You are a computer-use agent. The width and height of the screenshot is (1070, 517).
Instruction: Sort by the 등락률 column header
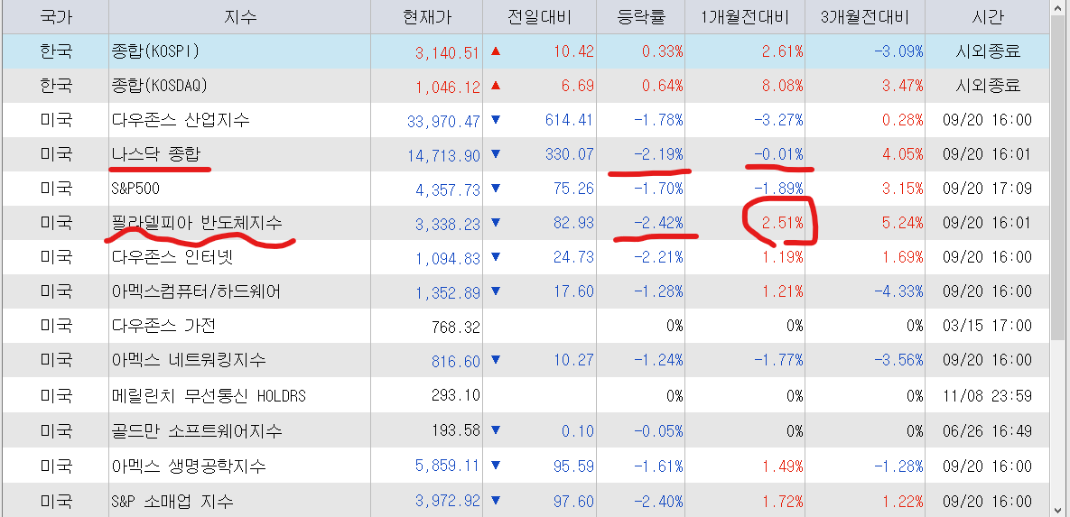click(641, 17)
